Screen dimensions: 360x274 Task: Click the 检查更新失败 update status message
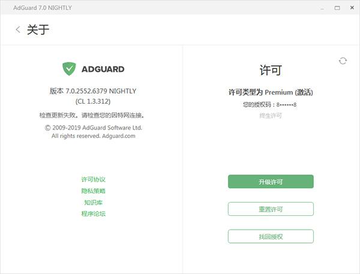click(92, 115)
